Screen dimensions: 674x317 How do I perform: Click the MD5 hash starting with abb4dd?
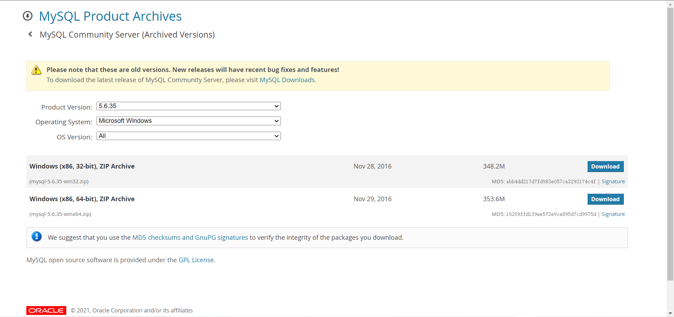pos(551,181)
